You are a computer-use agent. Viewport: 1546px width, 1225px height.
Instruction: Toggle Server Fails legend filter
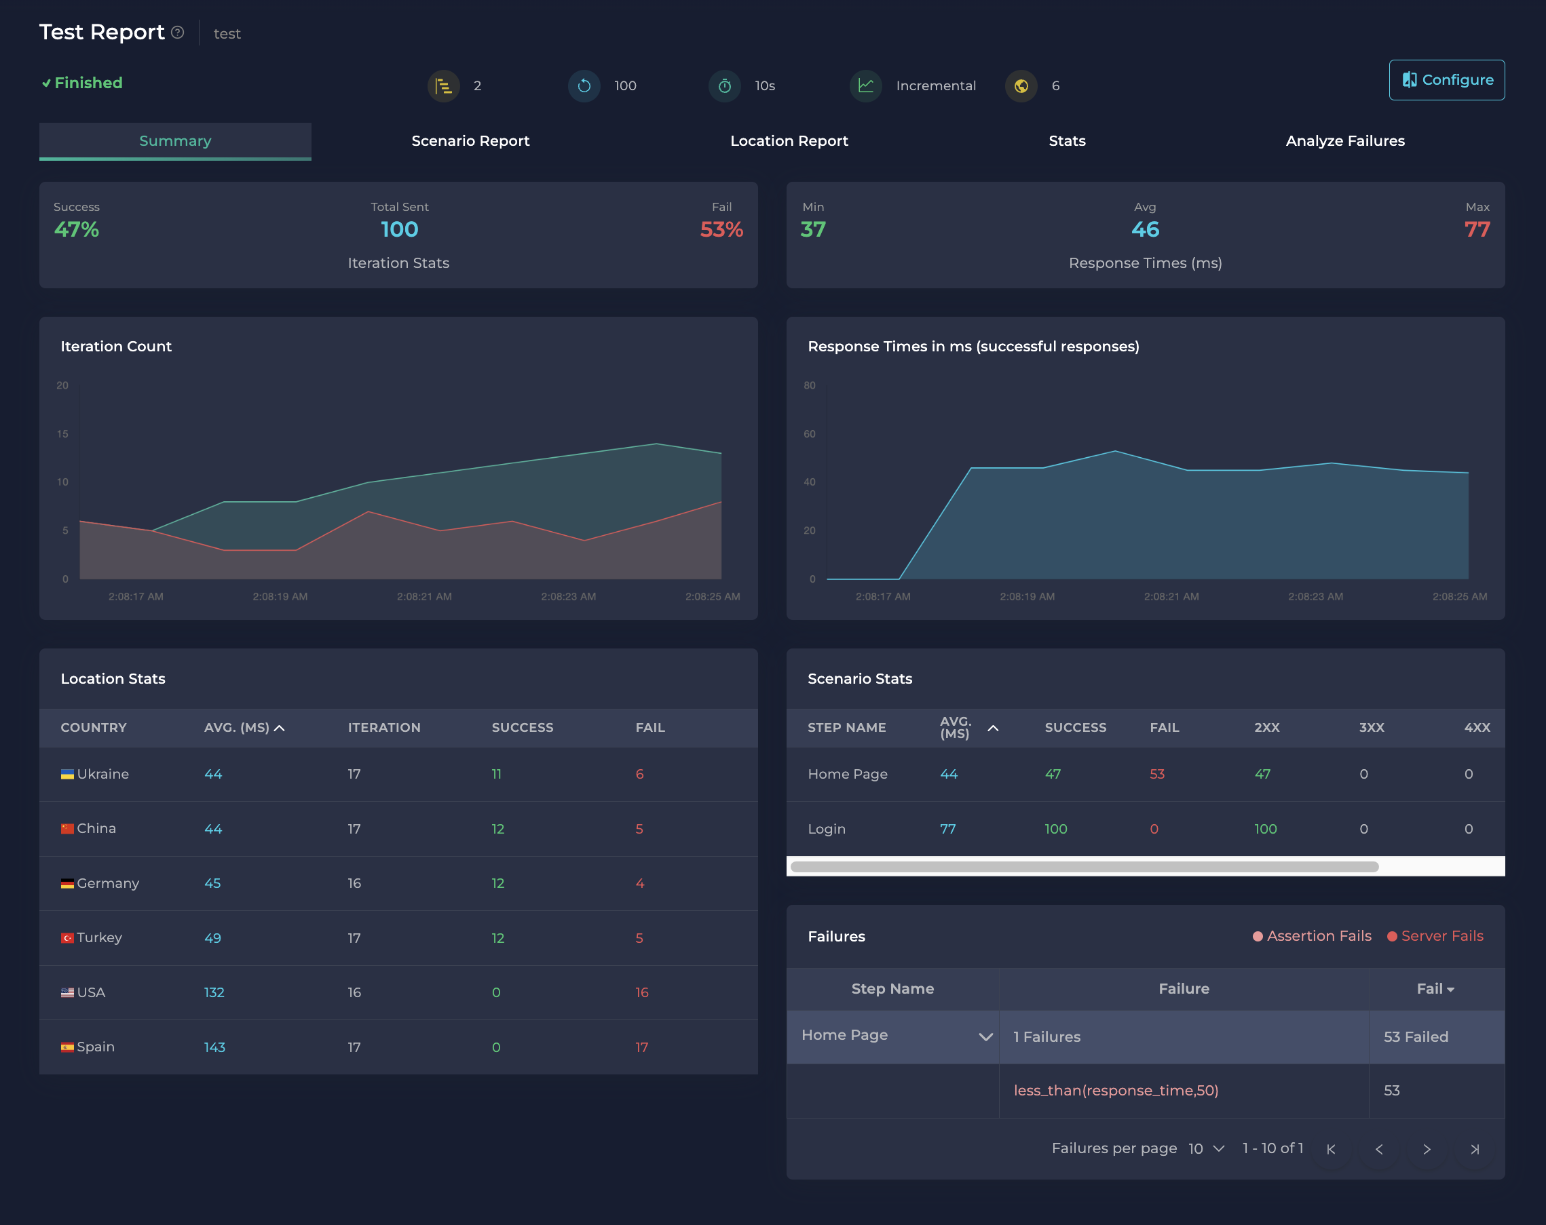pyautogui.click(x=1435, y=936)
